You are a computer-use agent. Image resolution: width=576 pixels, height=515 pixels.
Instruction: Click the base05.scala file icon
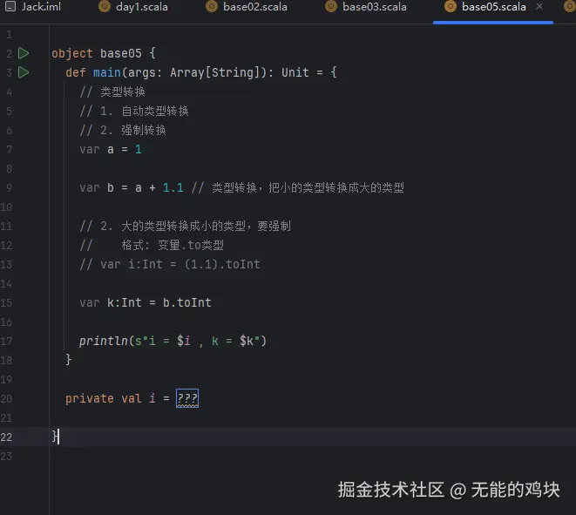451,6
